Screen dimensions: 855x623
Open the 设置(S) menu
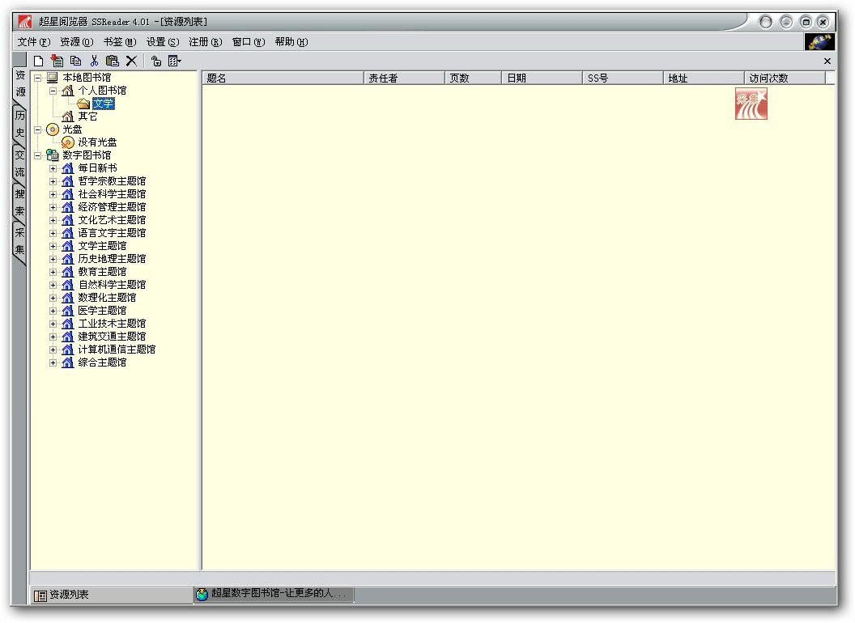tap(163, 42)
